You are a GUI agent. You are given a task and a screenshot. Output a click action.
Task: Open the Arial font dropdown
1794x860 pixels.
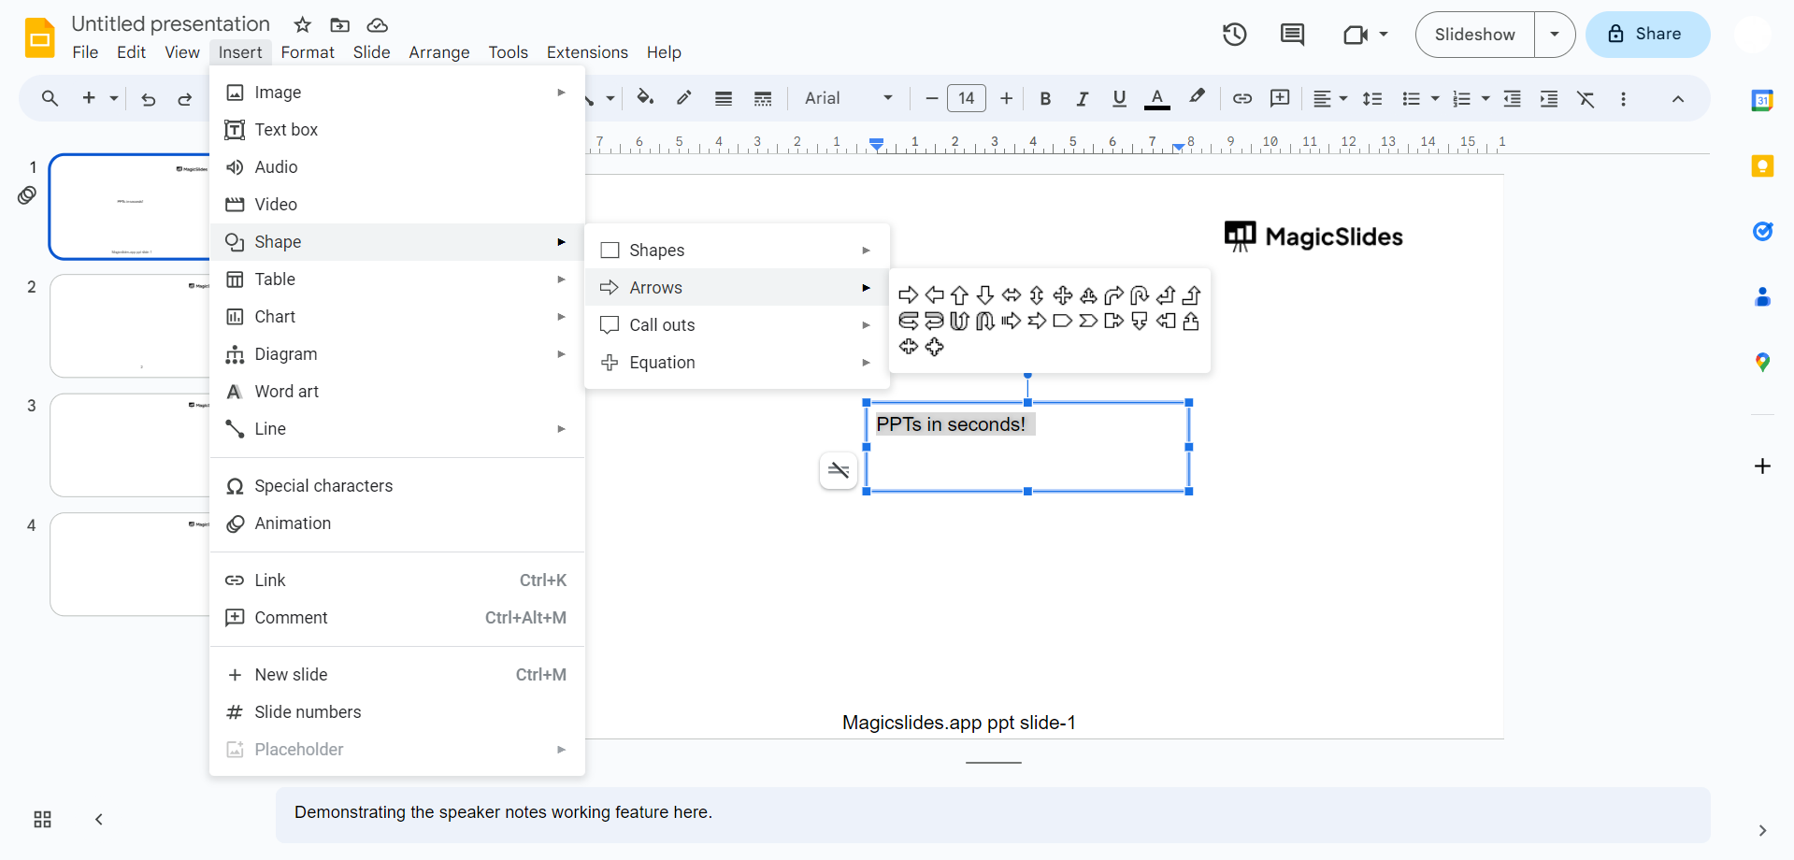849,98
